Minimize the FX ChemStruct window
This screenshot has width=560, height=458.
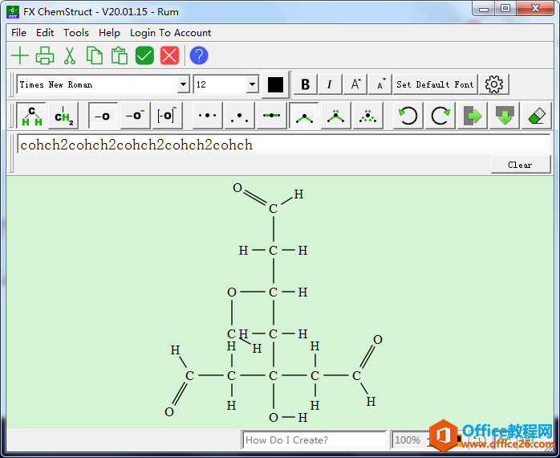click(x=484, y=10)
